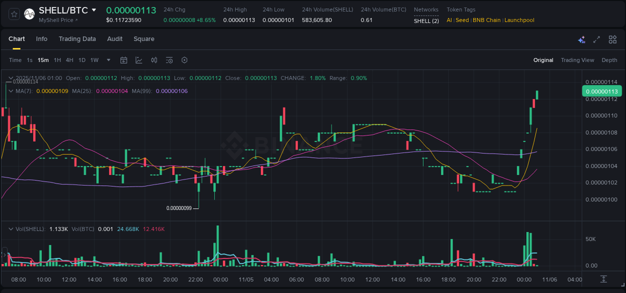
Task: Launch the AI assistant sparkle icon
Action: click(x=581, y=39)
